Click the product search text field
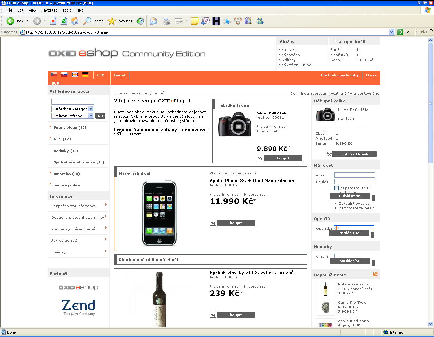434x337 pixels. [x=72, y=102]
